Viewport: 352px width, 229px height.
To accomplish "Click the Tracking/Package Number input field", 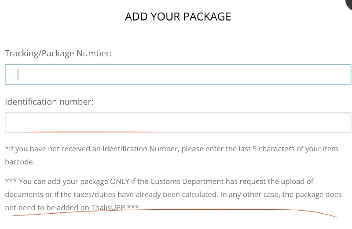I will [x=178, y=74].
